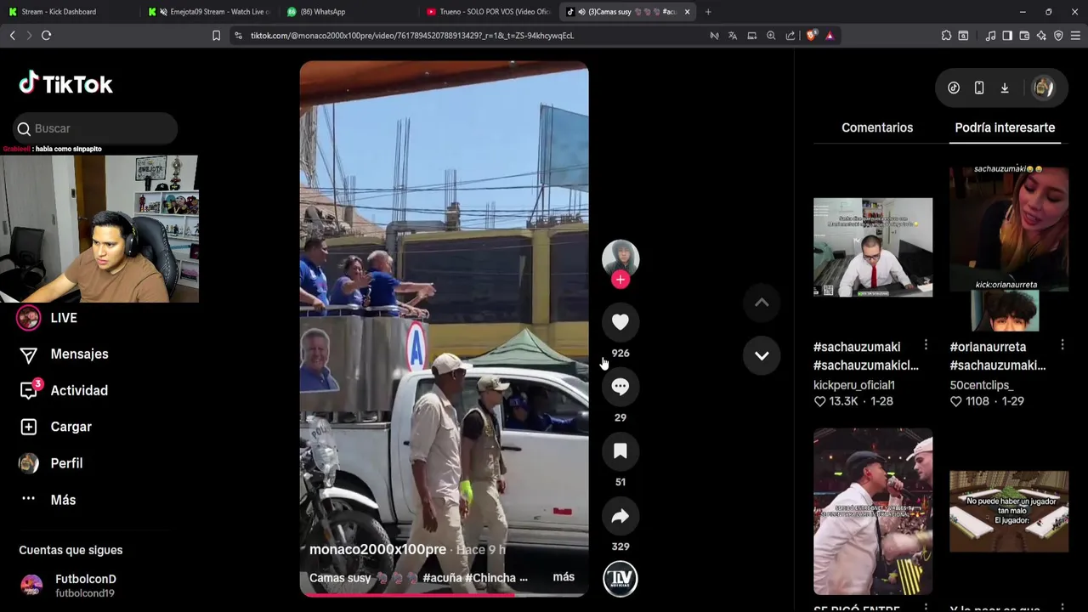1088x612 pixels.
Task: Go back in browser history
Action: pos(12,36)
